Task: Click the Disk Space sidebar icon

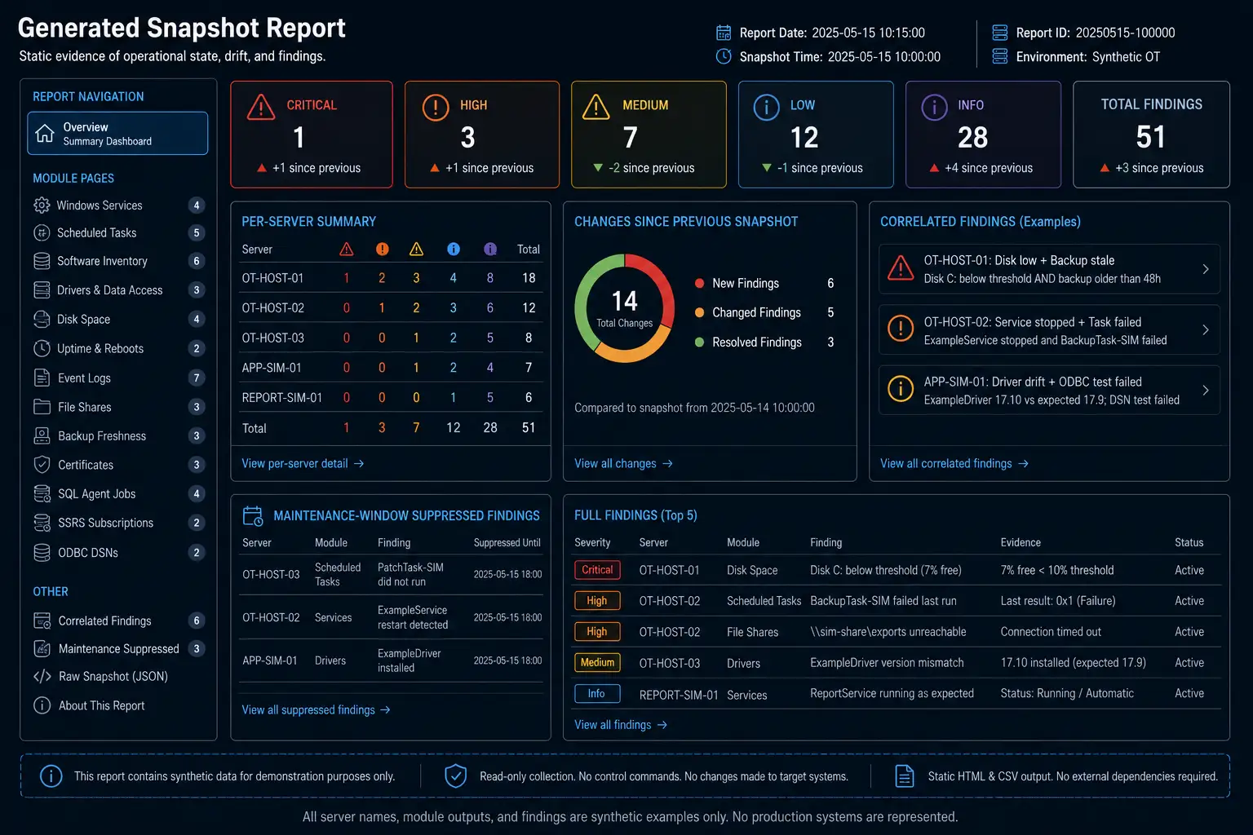Action: tap(42, 320)
